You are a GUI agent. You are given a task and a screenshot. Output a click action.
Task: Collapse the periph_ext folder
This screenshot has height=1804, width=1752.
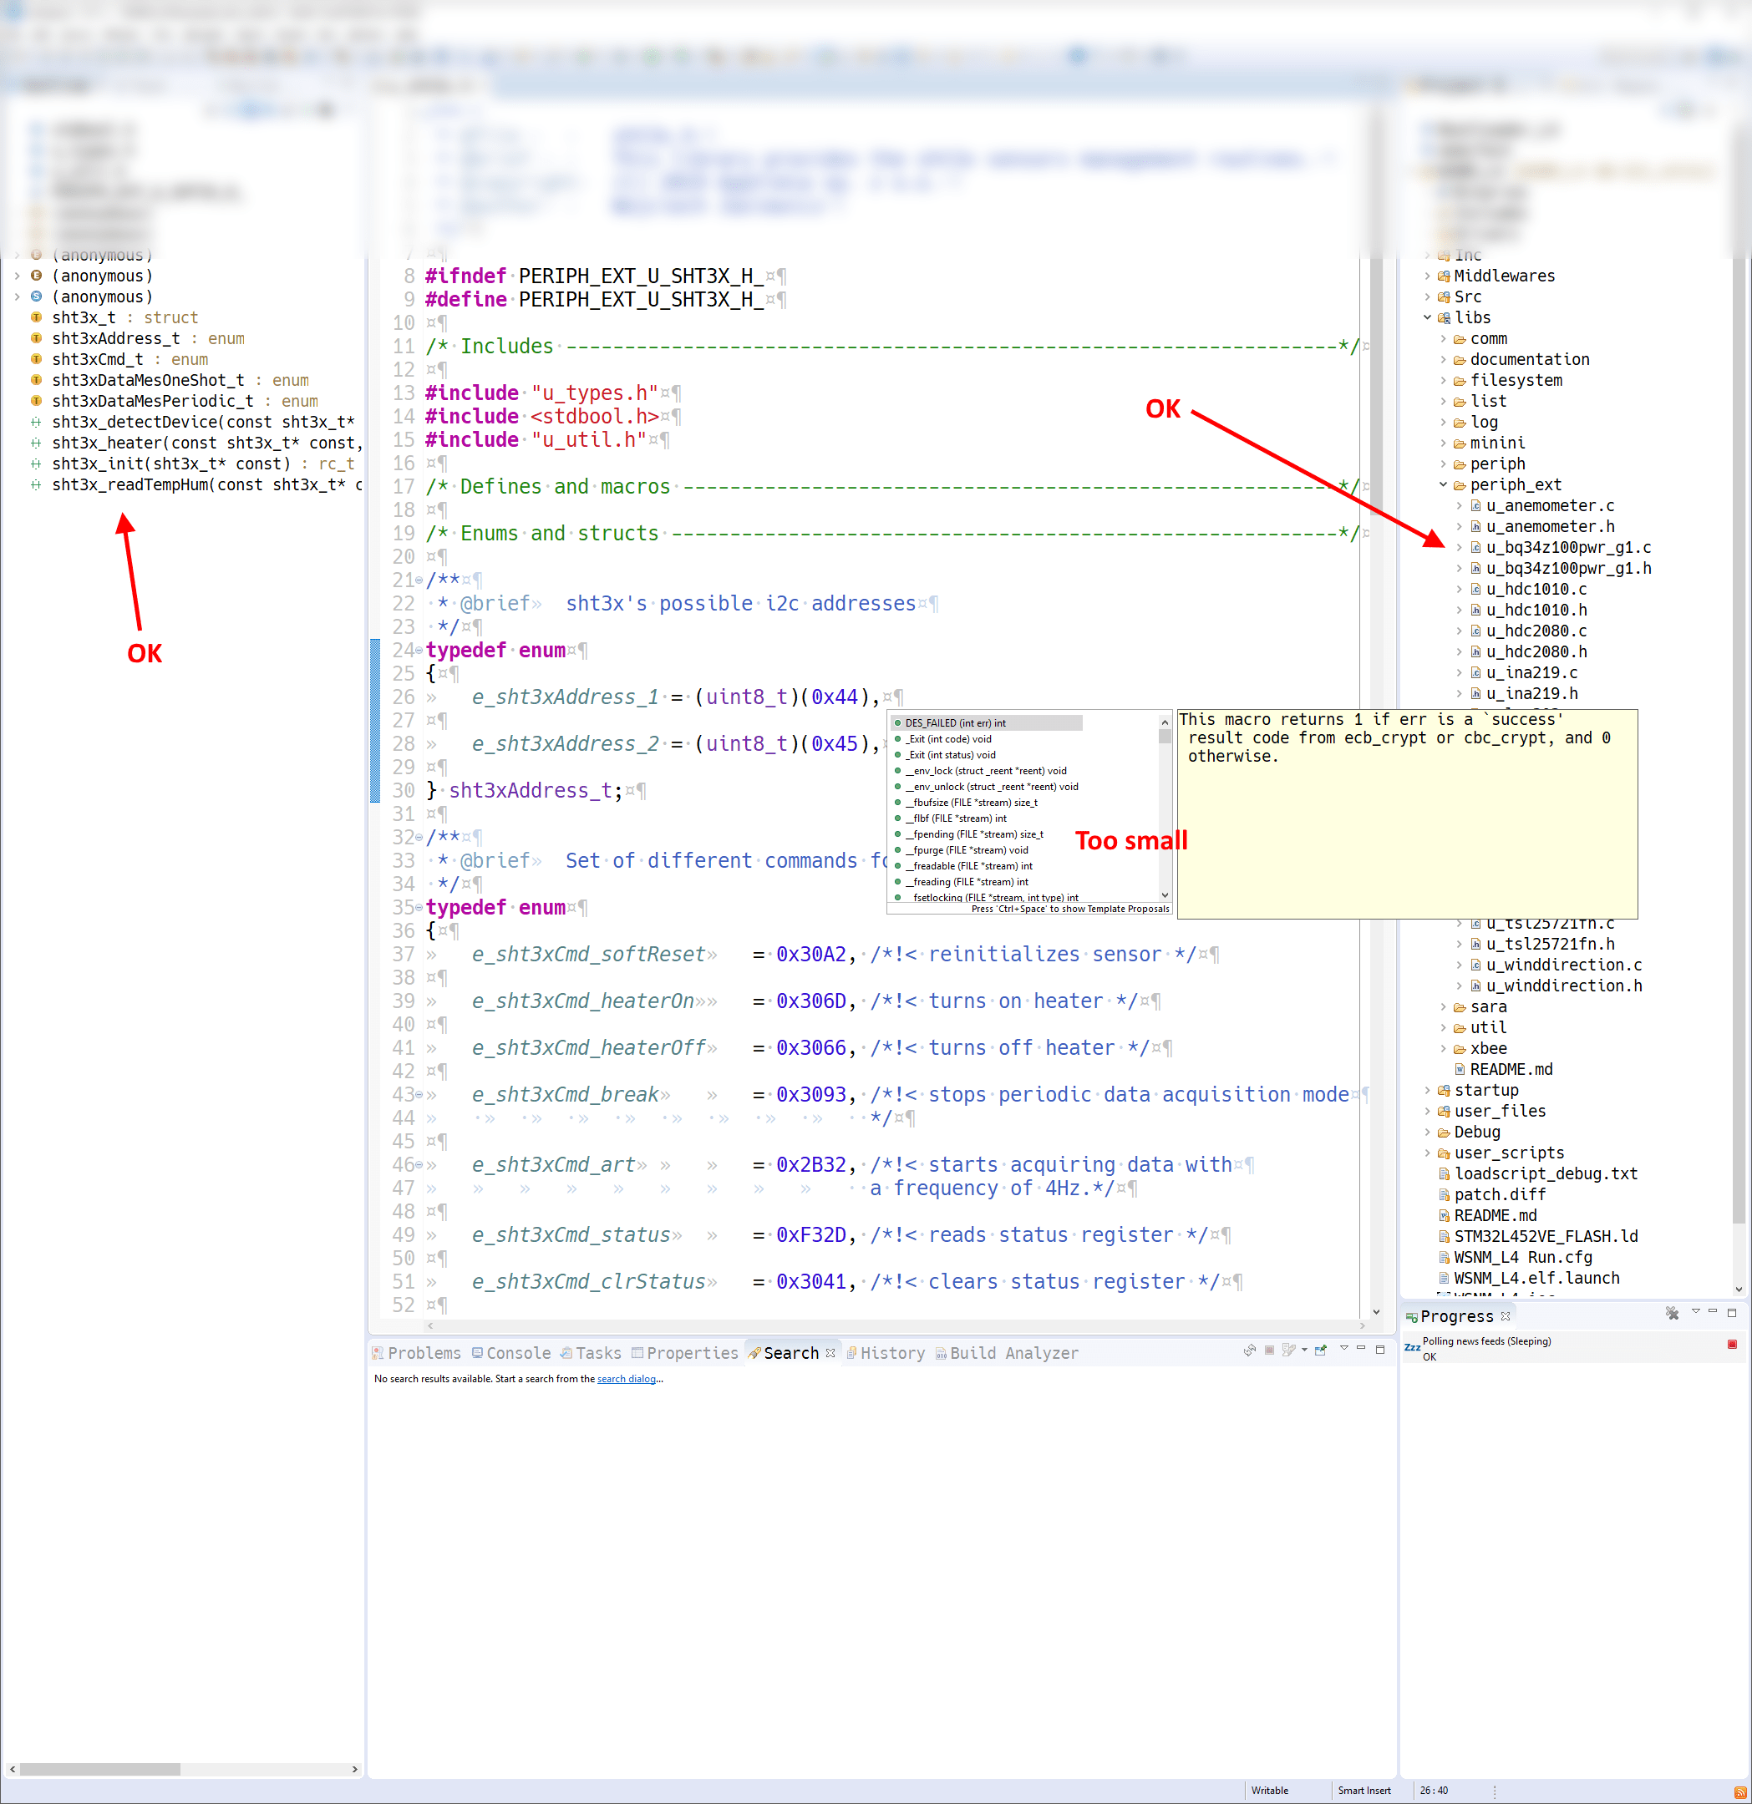point(1444,485)
